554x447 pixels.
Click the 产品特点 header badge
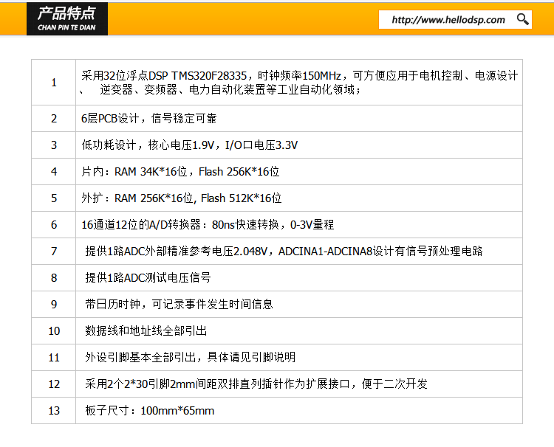click(x=67, y=18)
